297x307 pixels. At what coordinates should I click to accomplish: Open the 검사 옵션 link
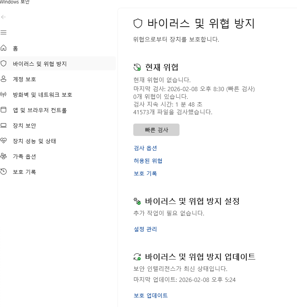click(145, 148)
